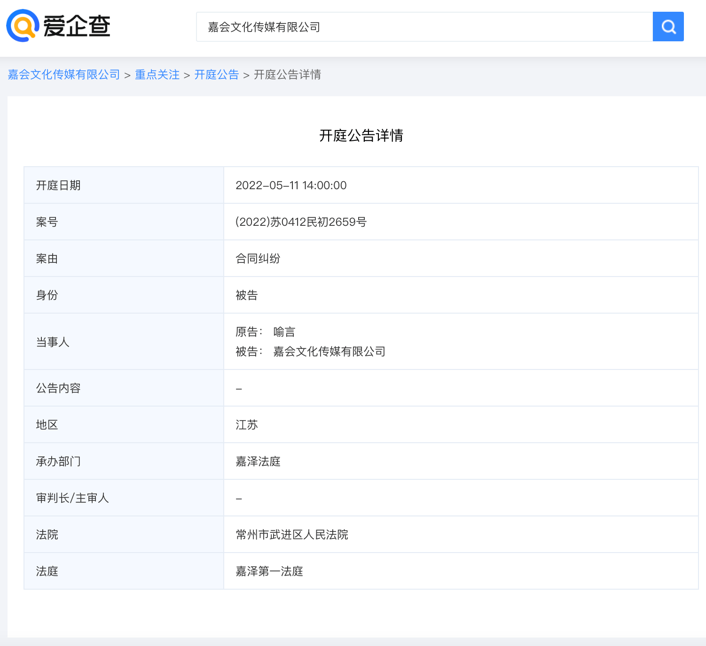Select 合同纠纷 in the 案由 row
The height and width of the screenshot is (646, 706).
pyautogui.click(x=258, y=258)
